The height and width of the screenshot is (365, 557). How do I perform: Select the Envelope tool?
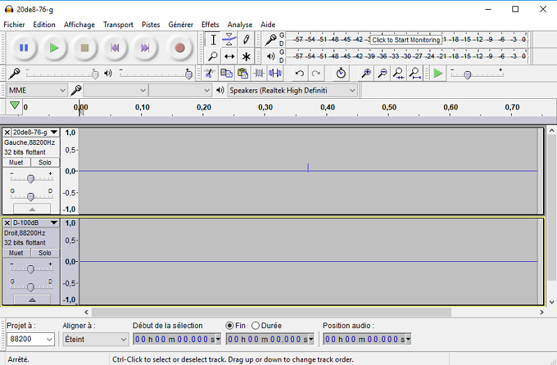[x=229, y=40]
